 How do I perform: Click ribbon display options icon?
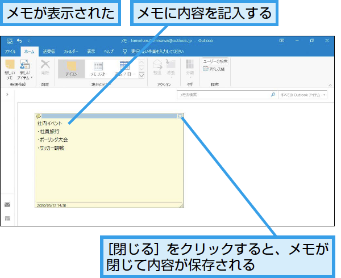[282, 41]
